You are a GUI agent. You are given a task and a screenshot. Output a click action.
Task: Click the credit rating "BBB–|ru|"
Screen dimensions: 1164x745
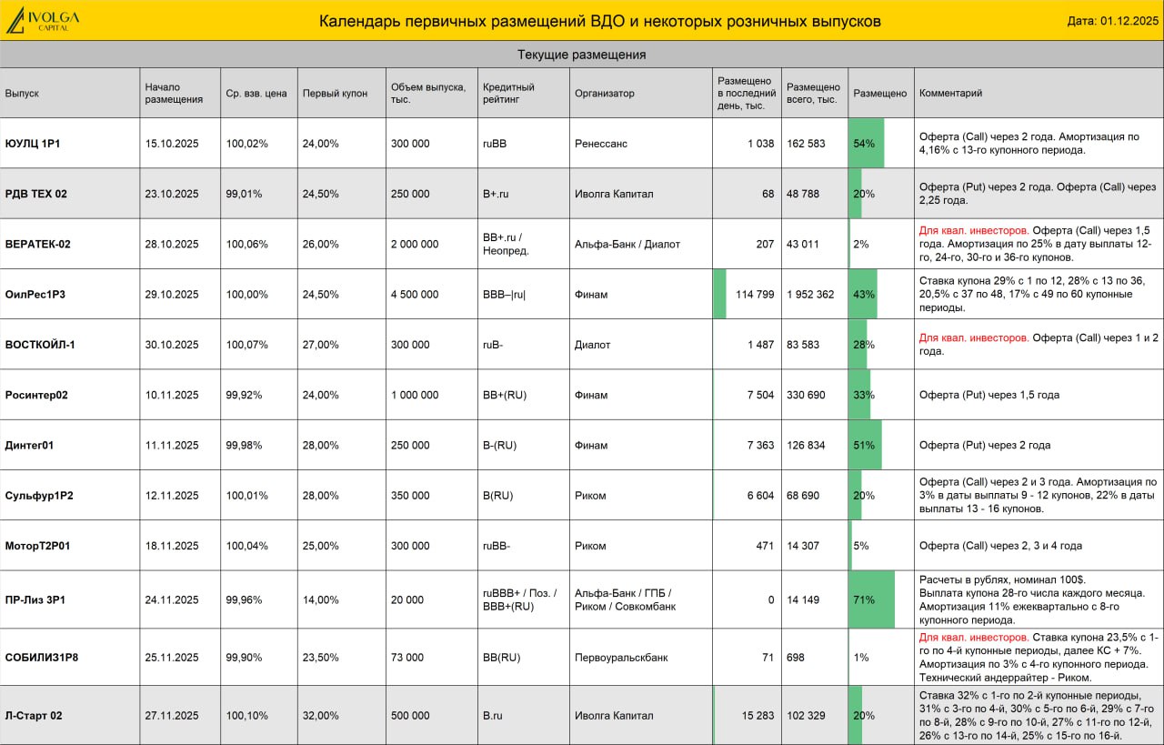coord(505,295)
